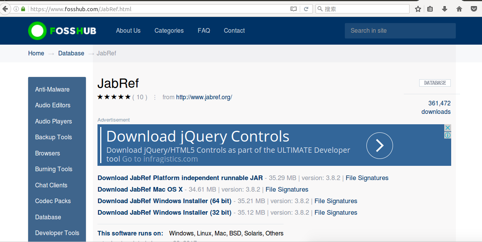Image resolution: width=482 pixels, height=242 pixels.
Task: Click the Pocket icon in toolbar
Action: click(474, 9)
